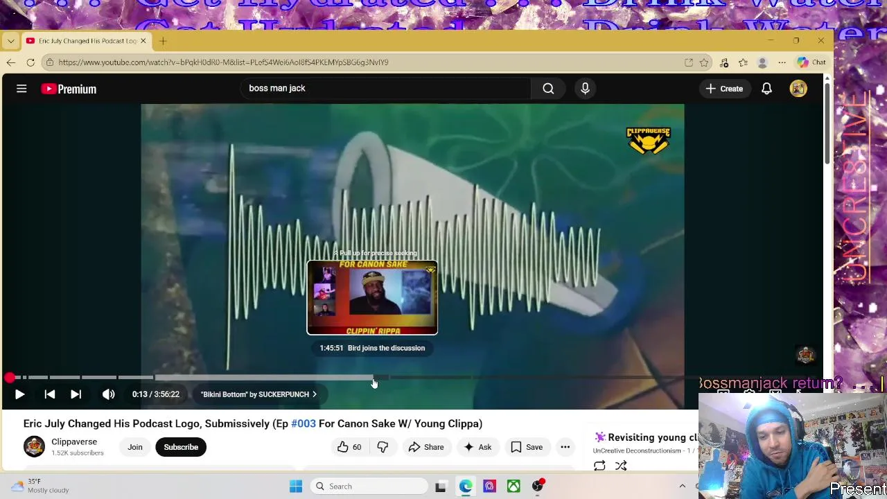This screenshot has width=887, height=499.
Task: Skip to next video in playlist
Action: coord(76,394)
